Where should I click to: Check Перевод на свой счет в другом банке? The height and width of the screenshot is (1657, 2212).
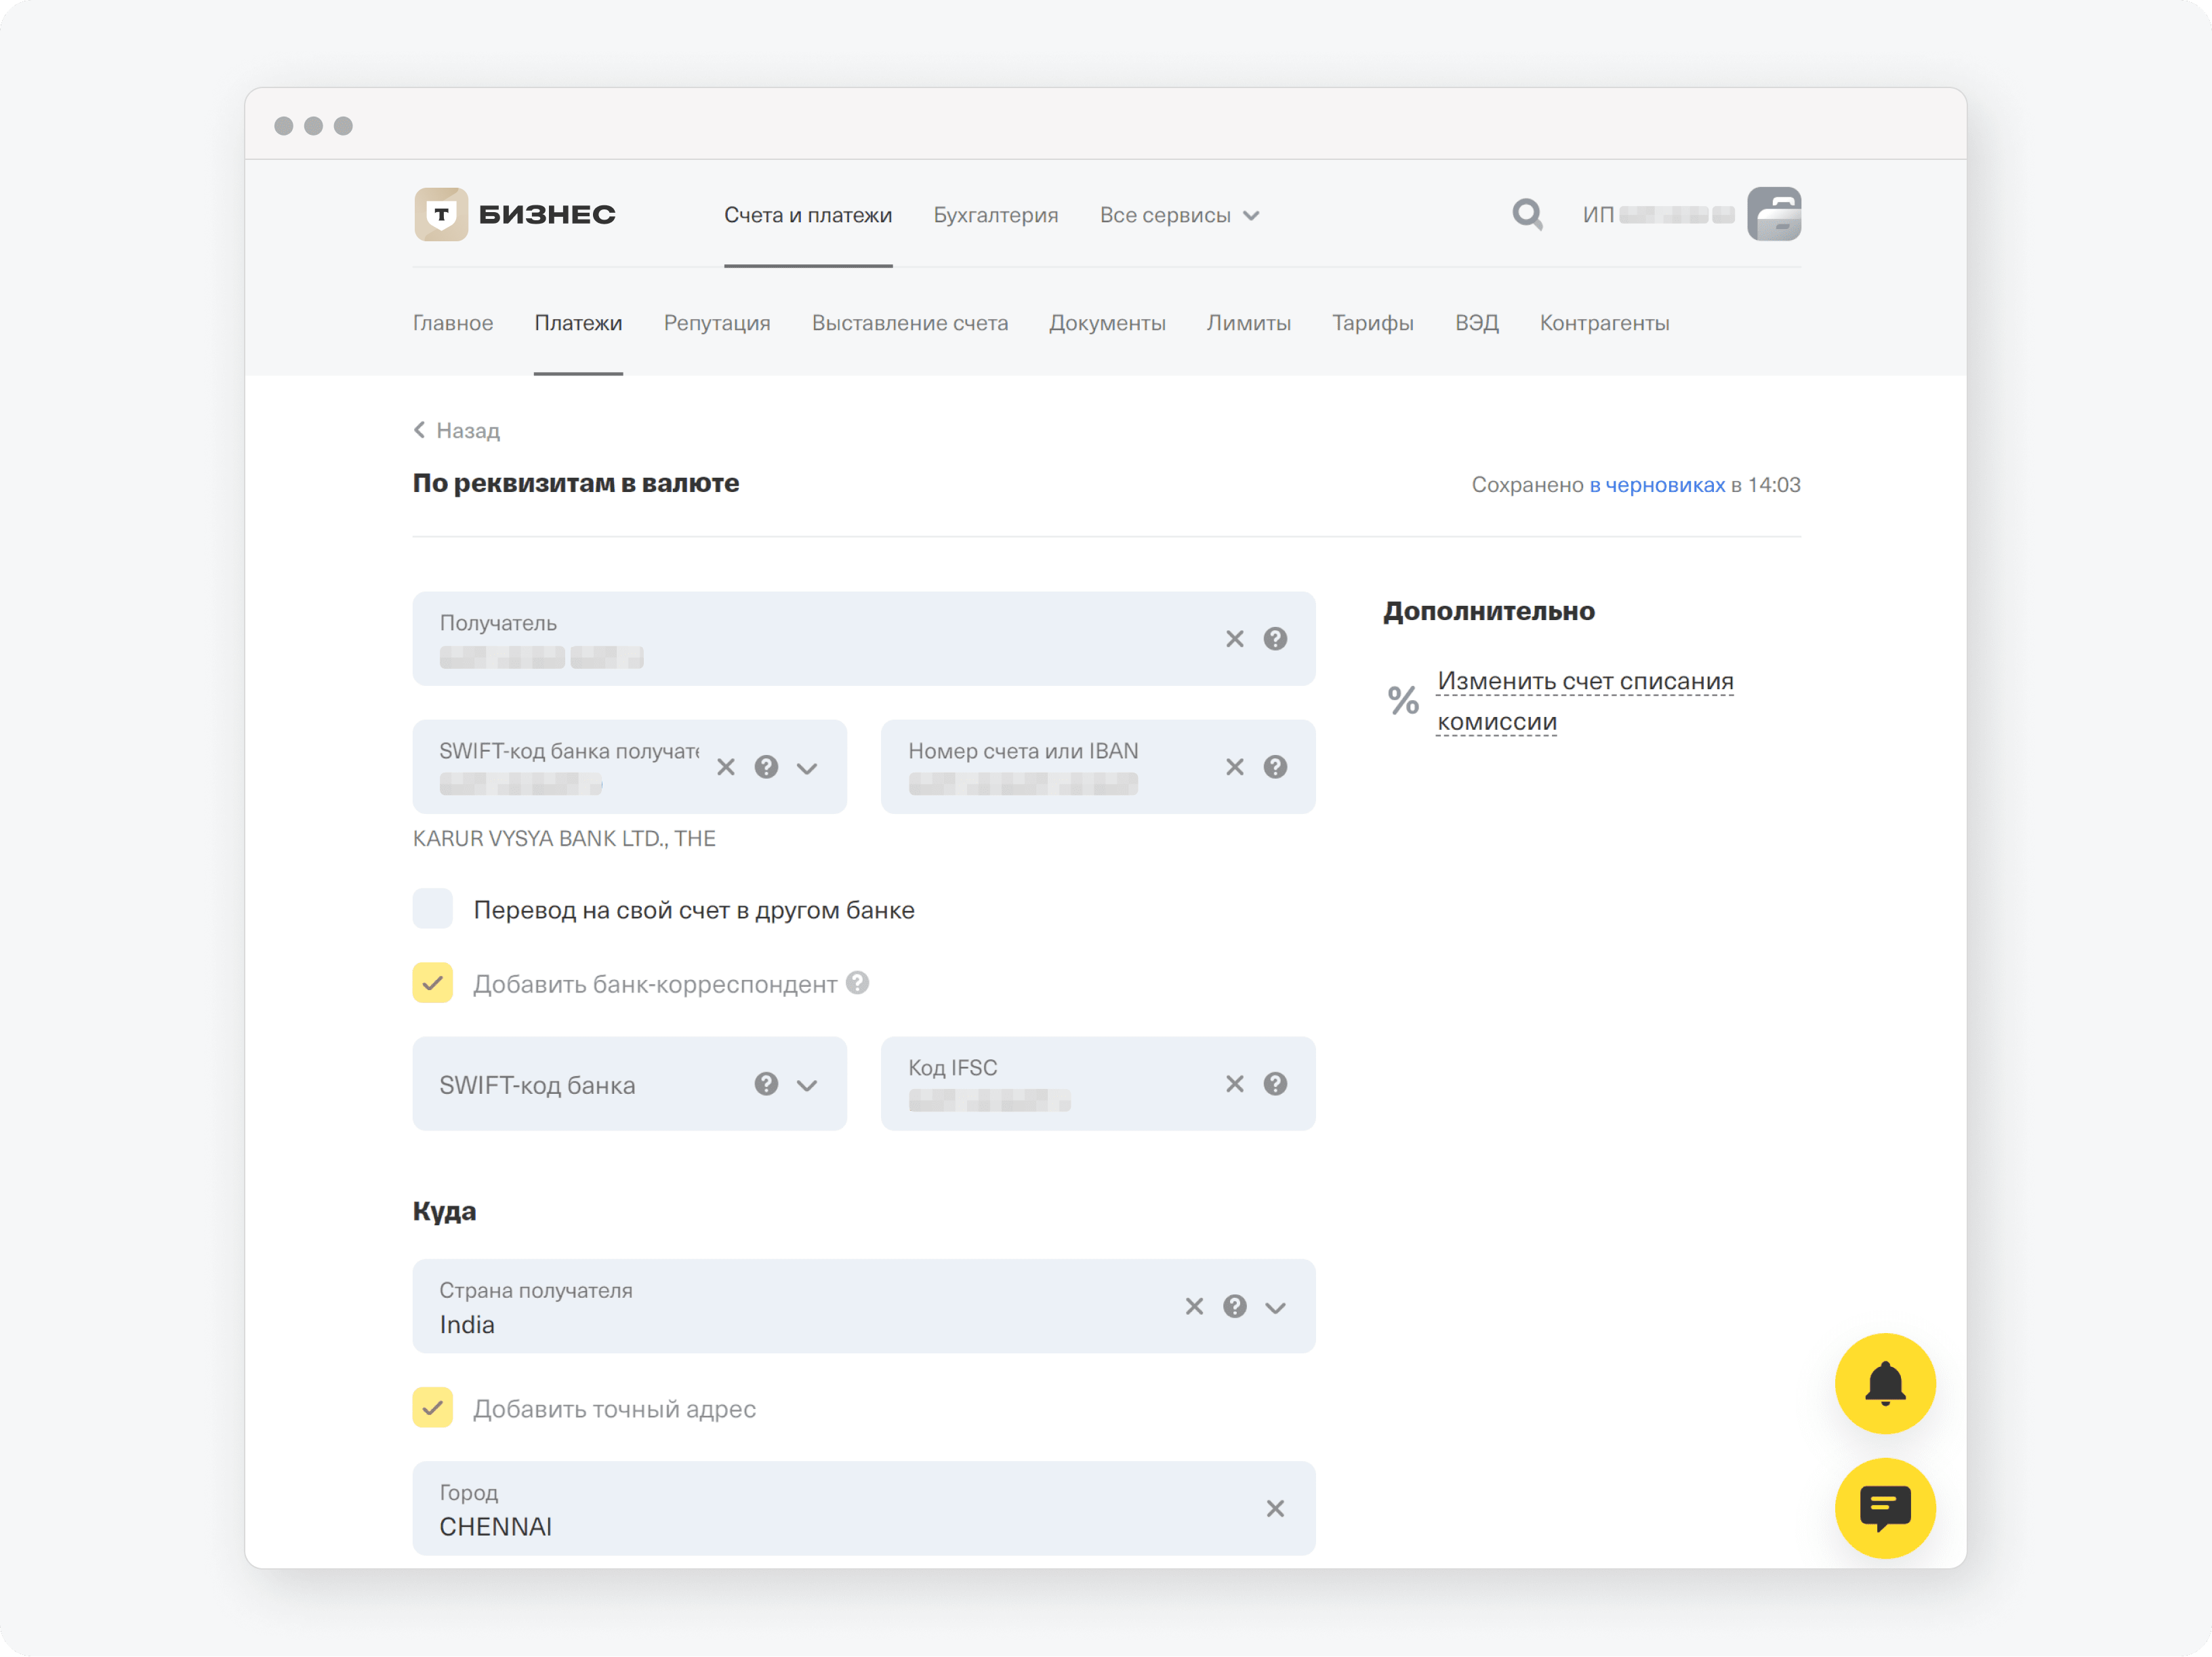point(433,909)
